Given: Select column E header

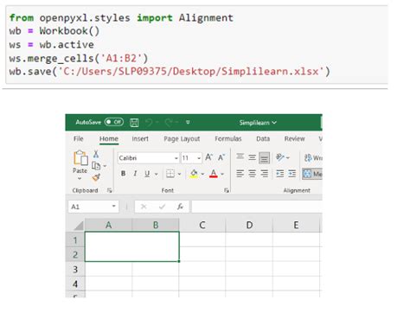Looking at the screenshot, I should pyautogui.click(x=296, y=225).
